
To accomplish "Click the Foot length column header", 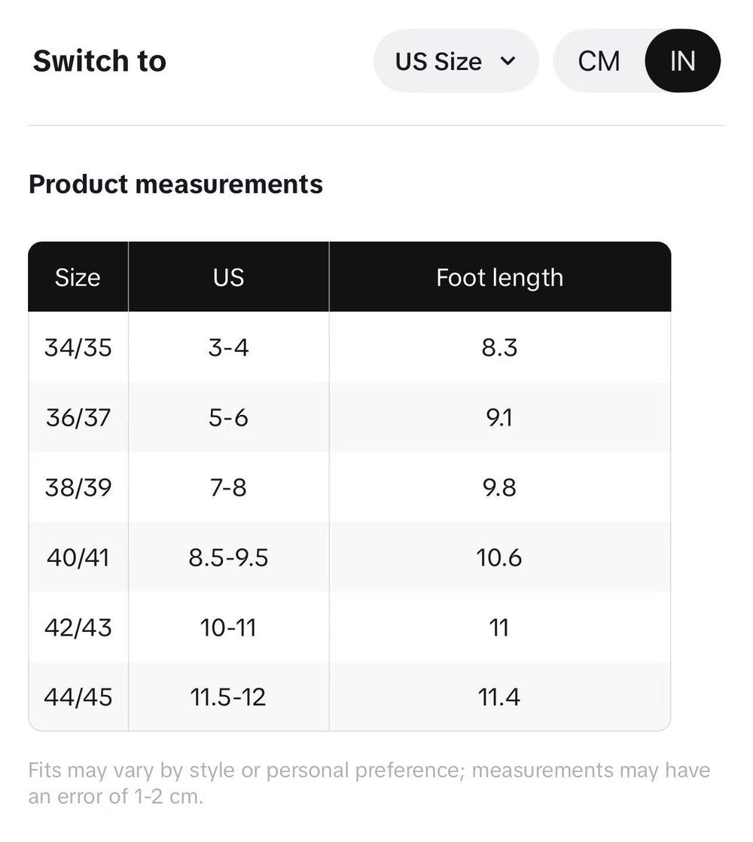I will click(x=499, y=277).
